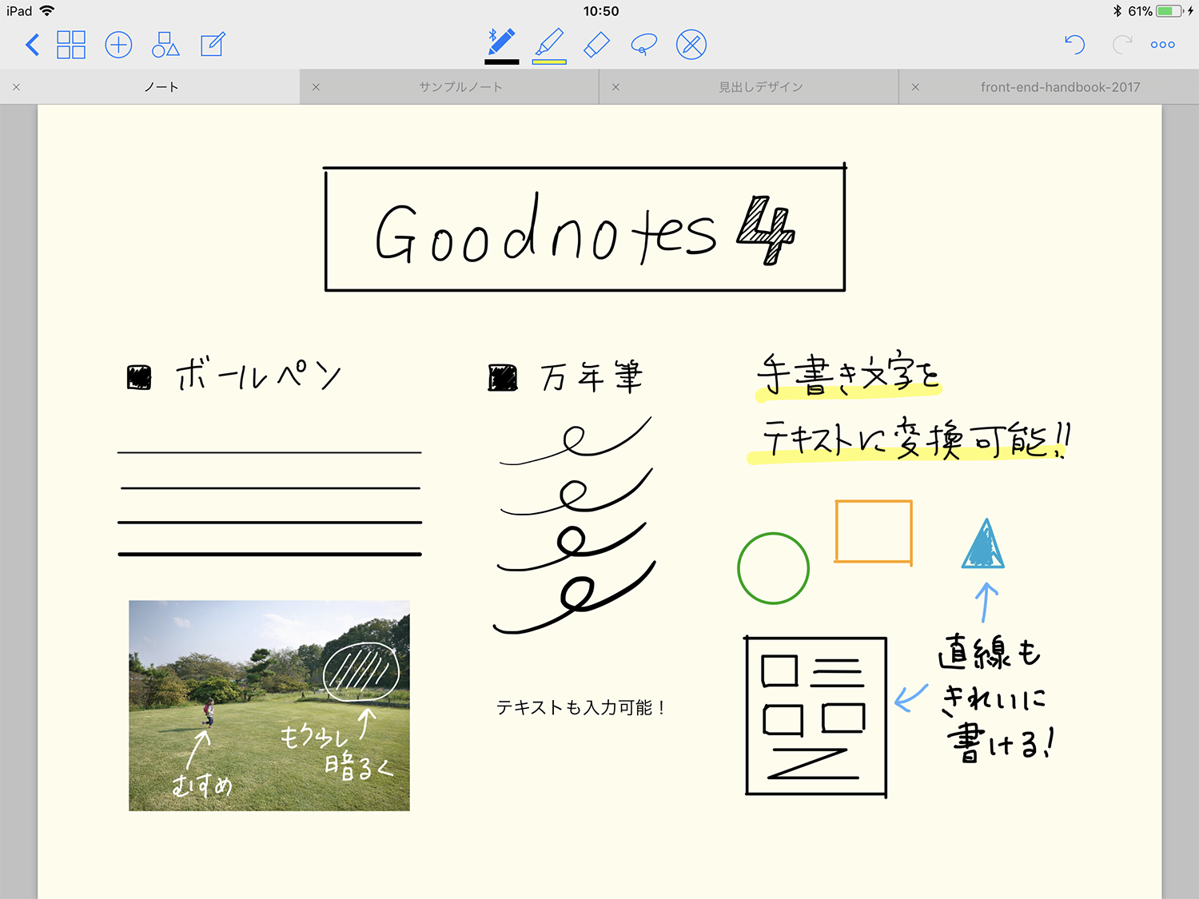Select the pen tool
The width and height of the screenshot is (1199, 899).
point(502,42)
